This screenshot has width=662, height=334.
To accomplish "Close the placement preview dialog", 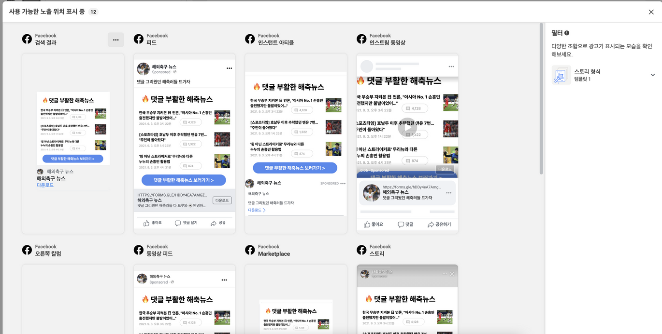I will [x=651, y=12].
